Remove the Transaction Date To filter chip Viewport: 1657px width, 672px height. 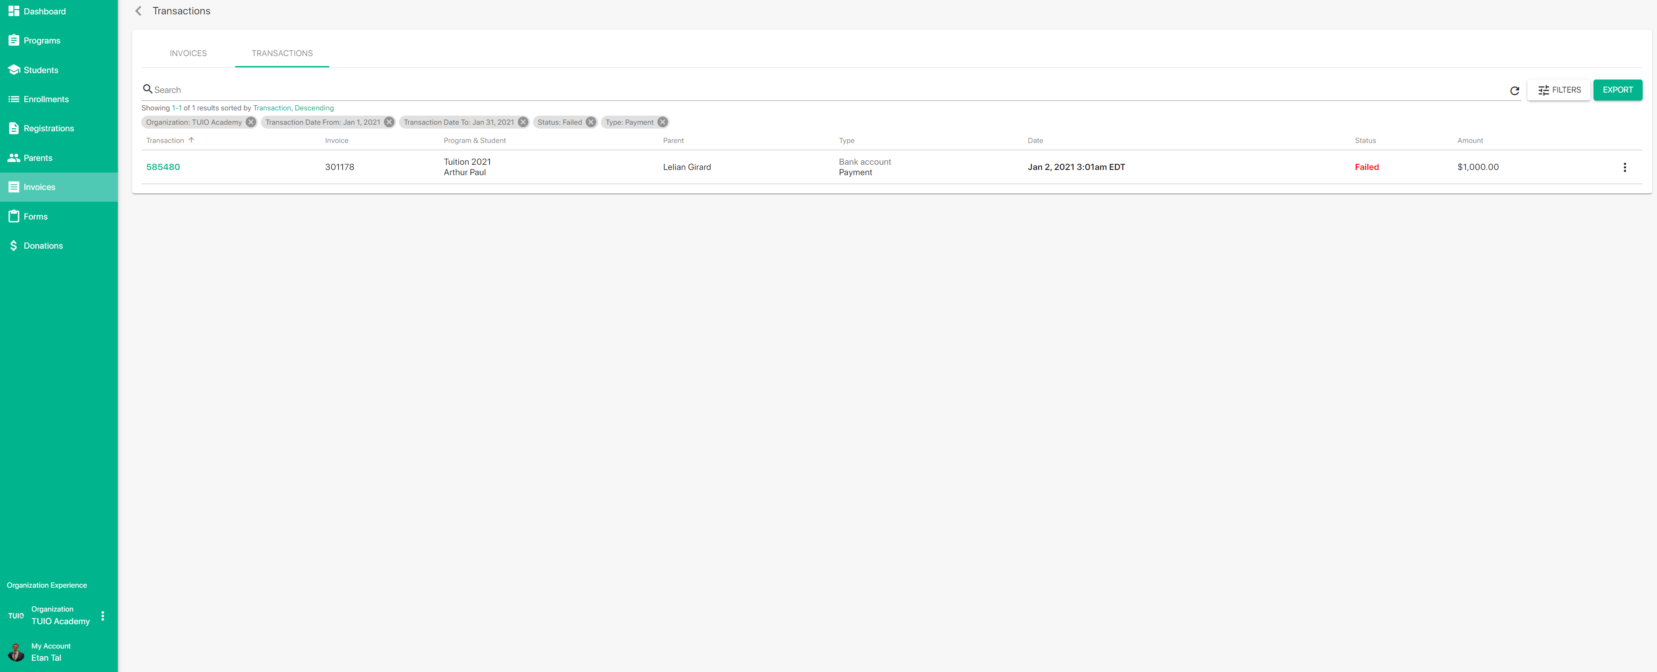[x=523, y=122]
